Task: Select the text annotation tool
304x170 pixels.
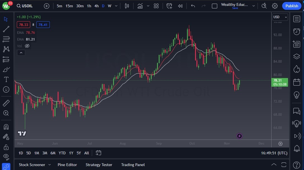Action: 6,79
